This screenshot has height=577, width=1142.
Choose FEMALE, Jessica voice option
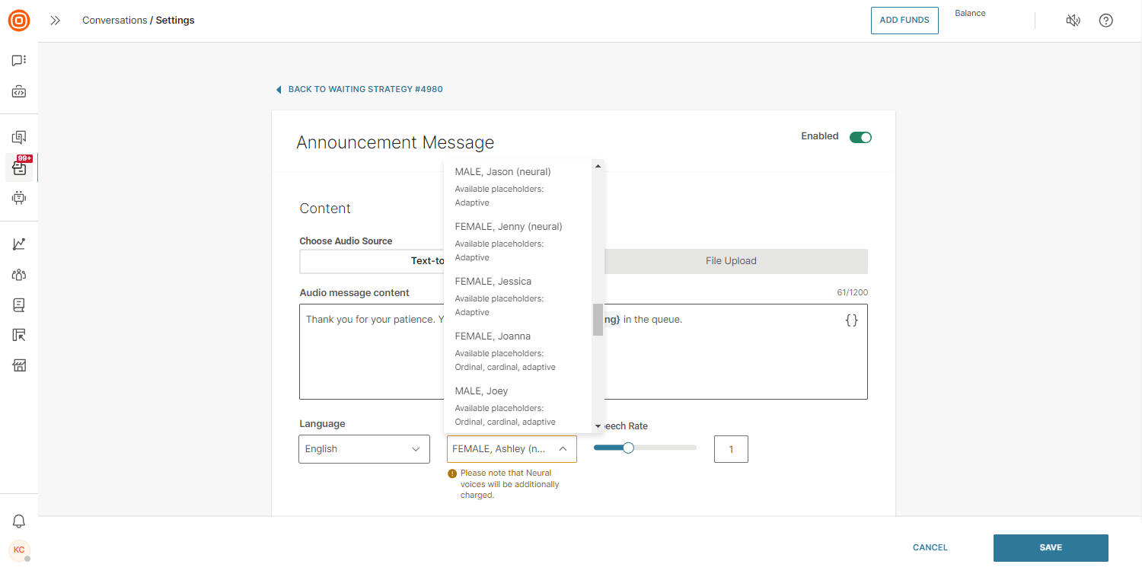pyautogui.click(x=518, y=296)
